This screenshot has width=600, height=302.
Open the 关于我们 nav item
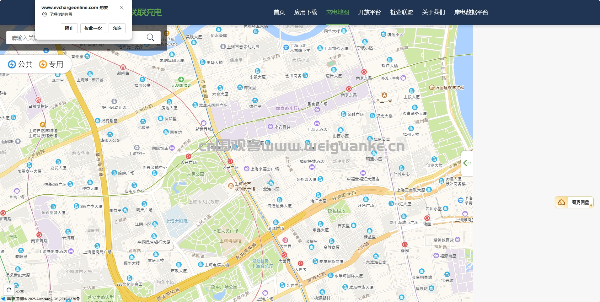pos(434,12)
